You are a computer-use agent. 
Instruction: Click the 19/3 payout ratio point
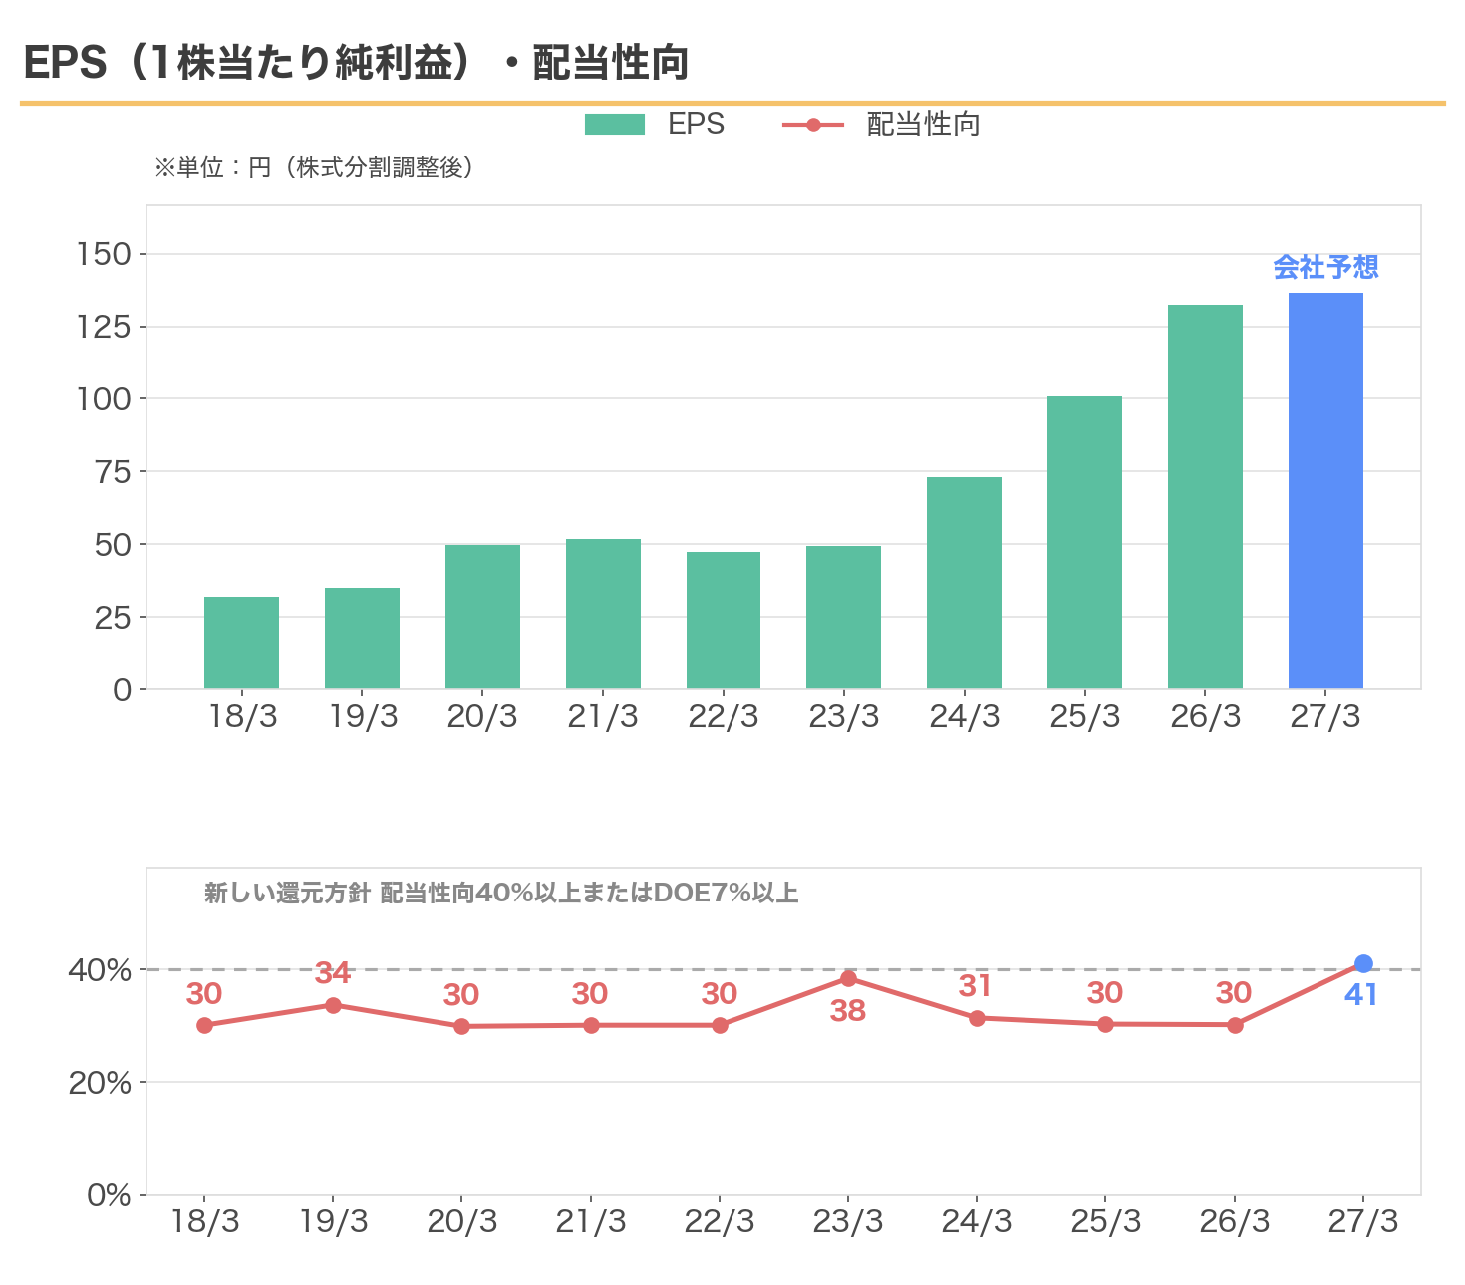tap(333, 1005)
